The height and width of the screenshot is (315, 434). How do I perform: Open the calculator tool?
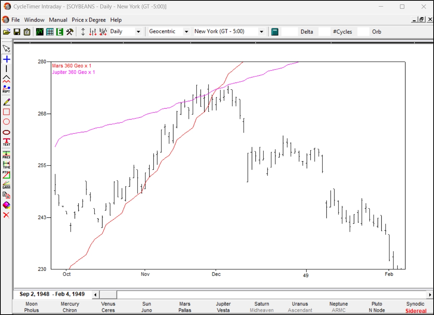click(274, 31)
